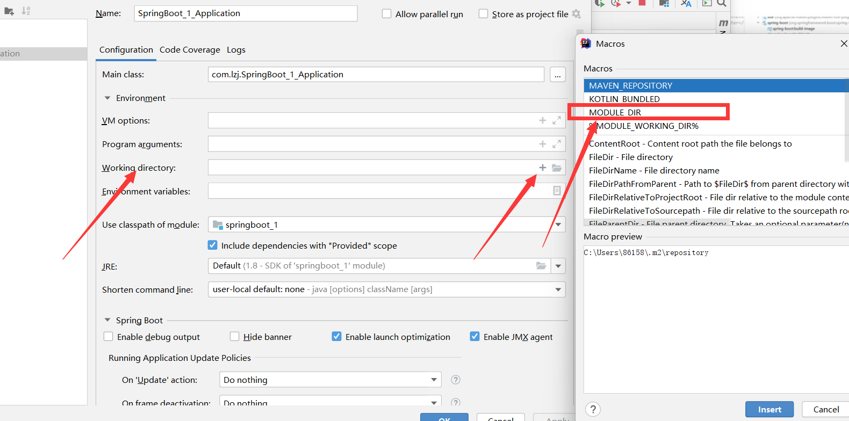Enable debug output checkbox
This screenshot has height=421, width=849.
click(108, 337)
